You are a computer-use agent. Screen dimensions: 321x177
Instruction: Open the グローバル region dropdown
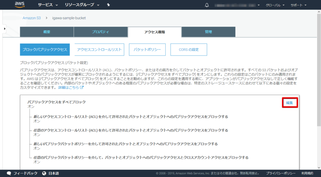275,5
